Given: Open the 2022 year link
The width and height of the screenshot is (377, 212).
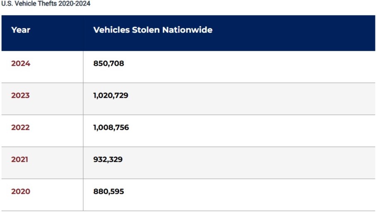Looking at the screenshot, I should click(x=20, y=128).
